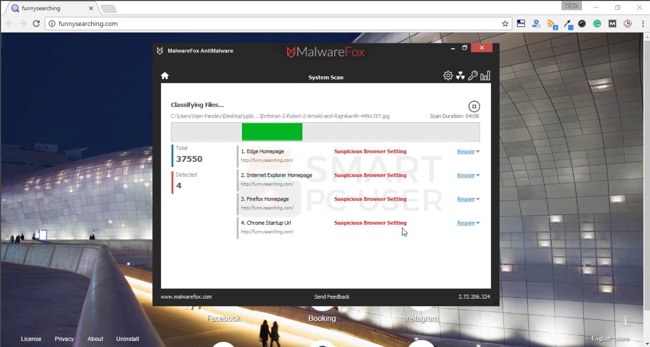Click Send Feedback in MalwareFox footer

click(x=332, y=297)
